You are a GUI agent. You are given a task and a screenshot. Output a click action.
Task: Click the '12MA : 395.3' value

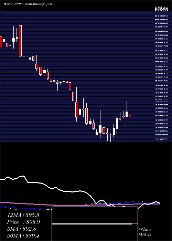[23, 215]
